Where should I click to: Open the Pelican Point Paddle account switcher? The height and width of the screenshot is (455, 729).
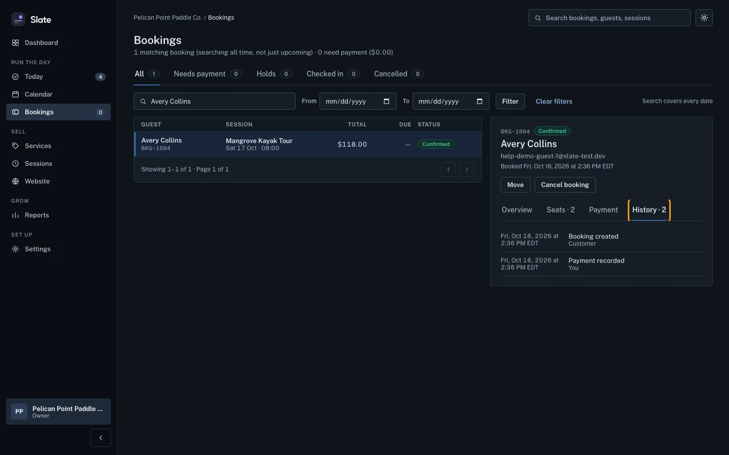tap(58, 412)
